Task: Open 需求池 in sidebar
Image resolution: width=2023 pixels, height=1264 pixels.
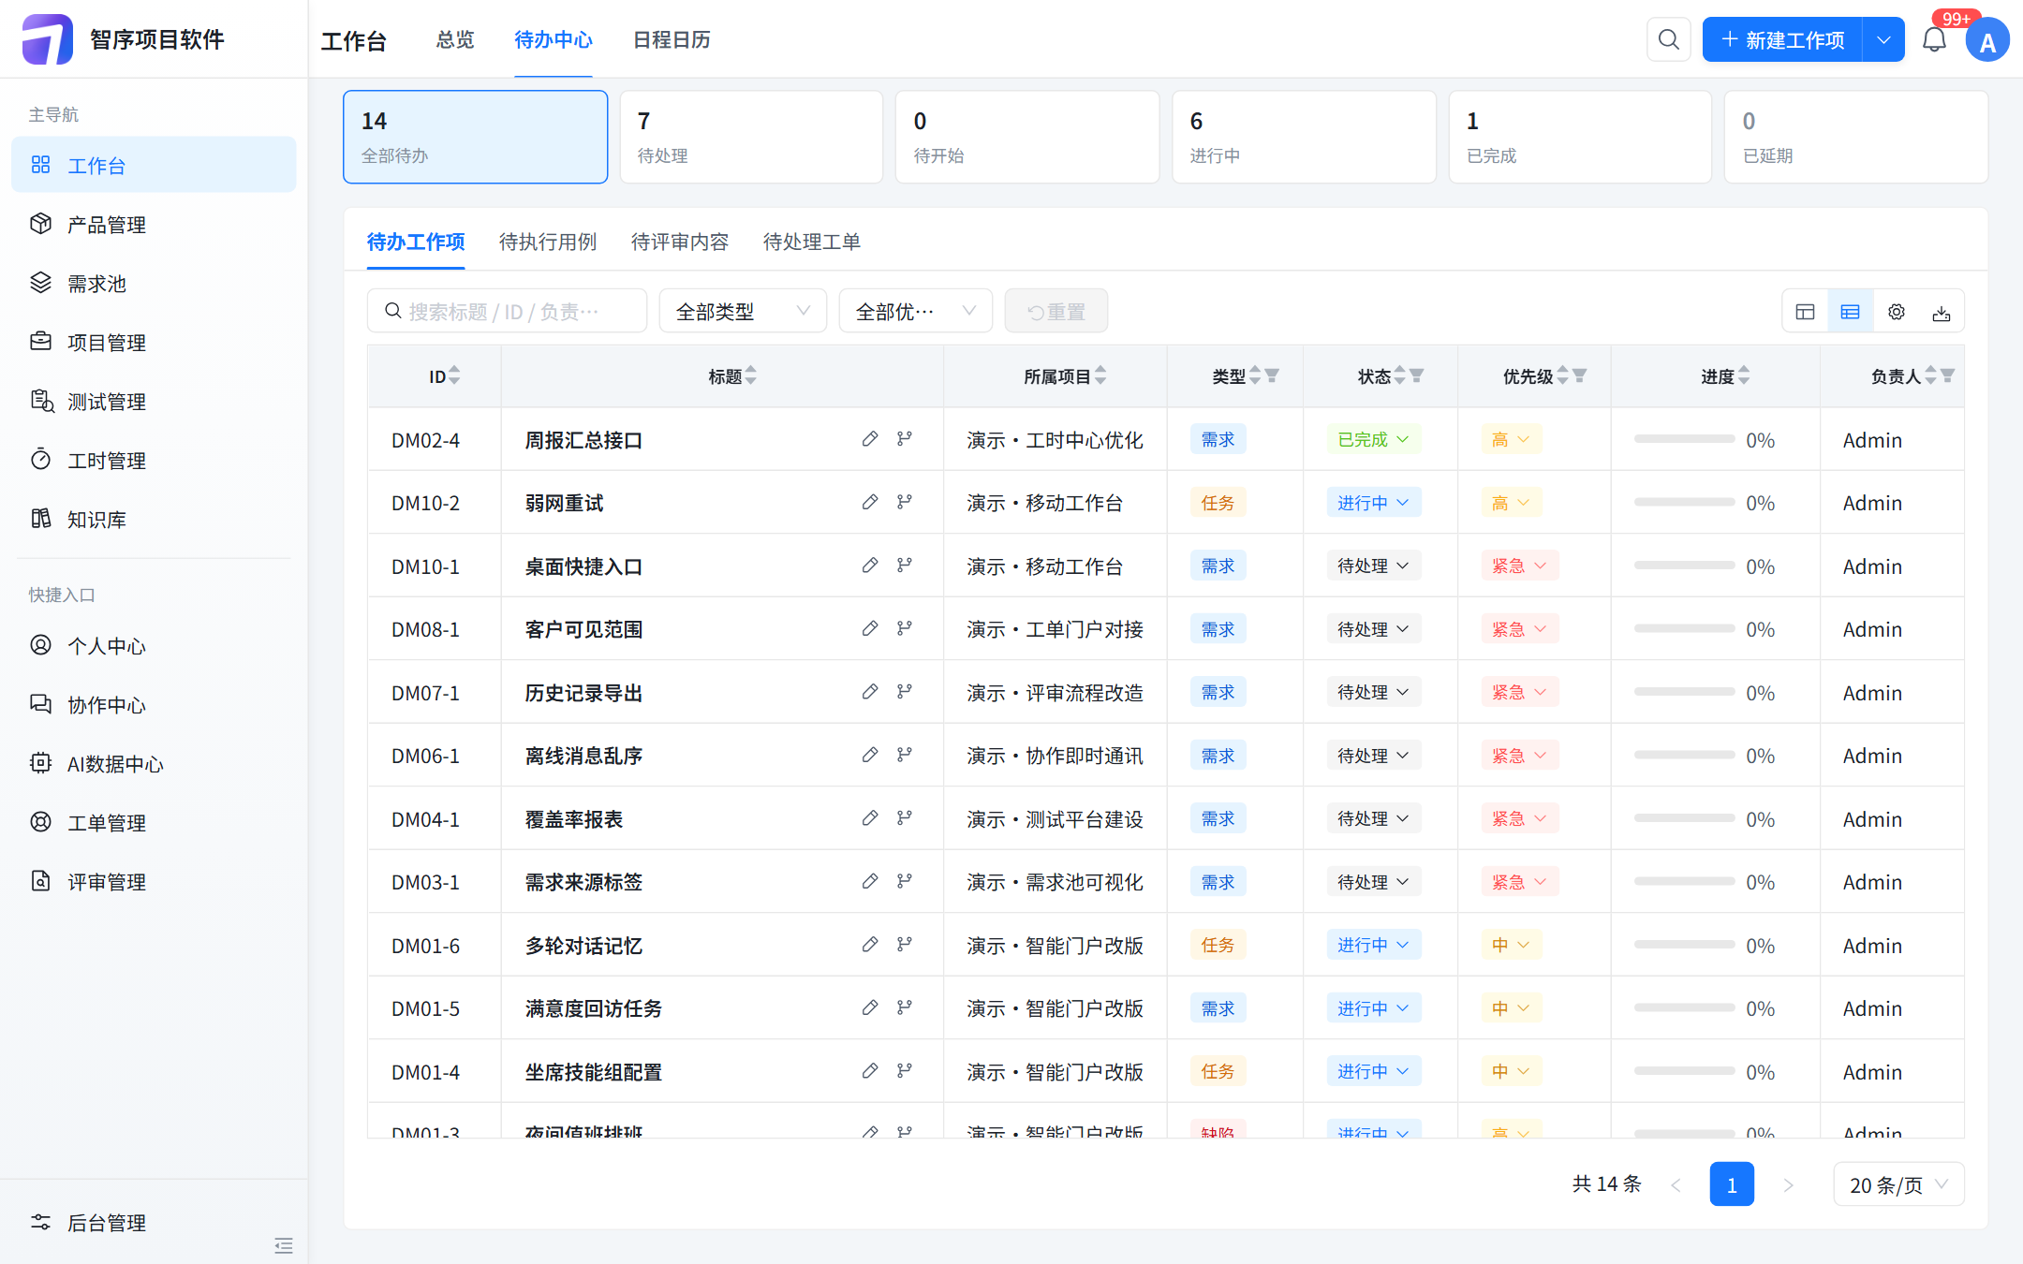Action: [154, 283]
